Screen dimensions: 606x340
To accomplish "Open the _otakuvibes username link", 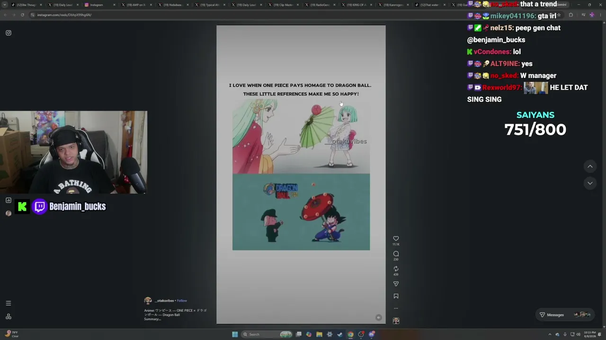I will click(164, 301).
